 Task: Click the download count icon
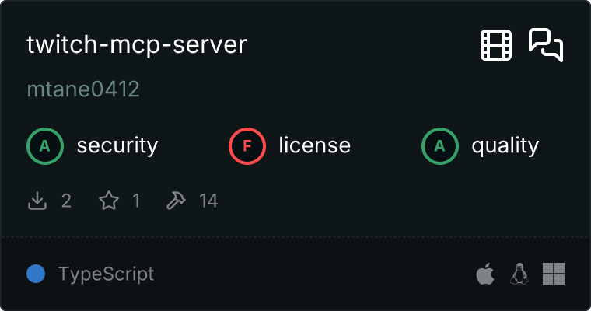[x=37, y=201]
